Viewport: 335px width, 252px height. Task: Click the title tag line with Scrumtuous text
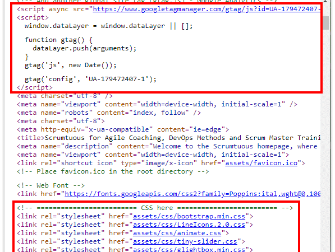point(168,138)
